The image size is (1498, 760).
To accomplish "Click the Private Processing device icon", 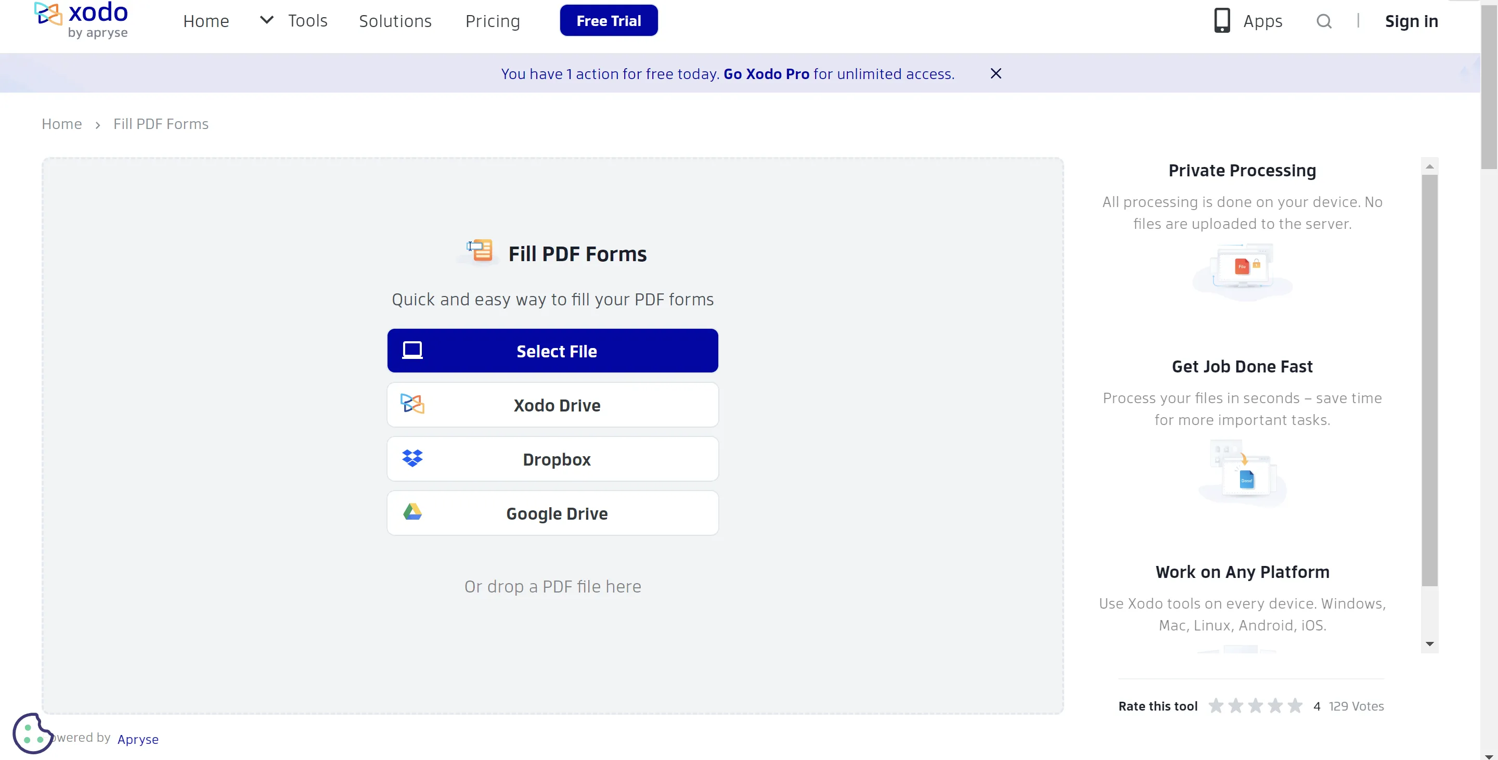I will [1243, 268].
